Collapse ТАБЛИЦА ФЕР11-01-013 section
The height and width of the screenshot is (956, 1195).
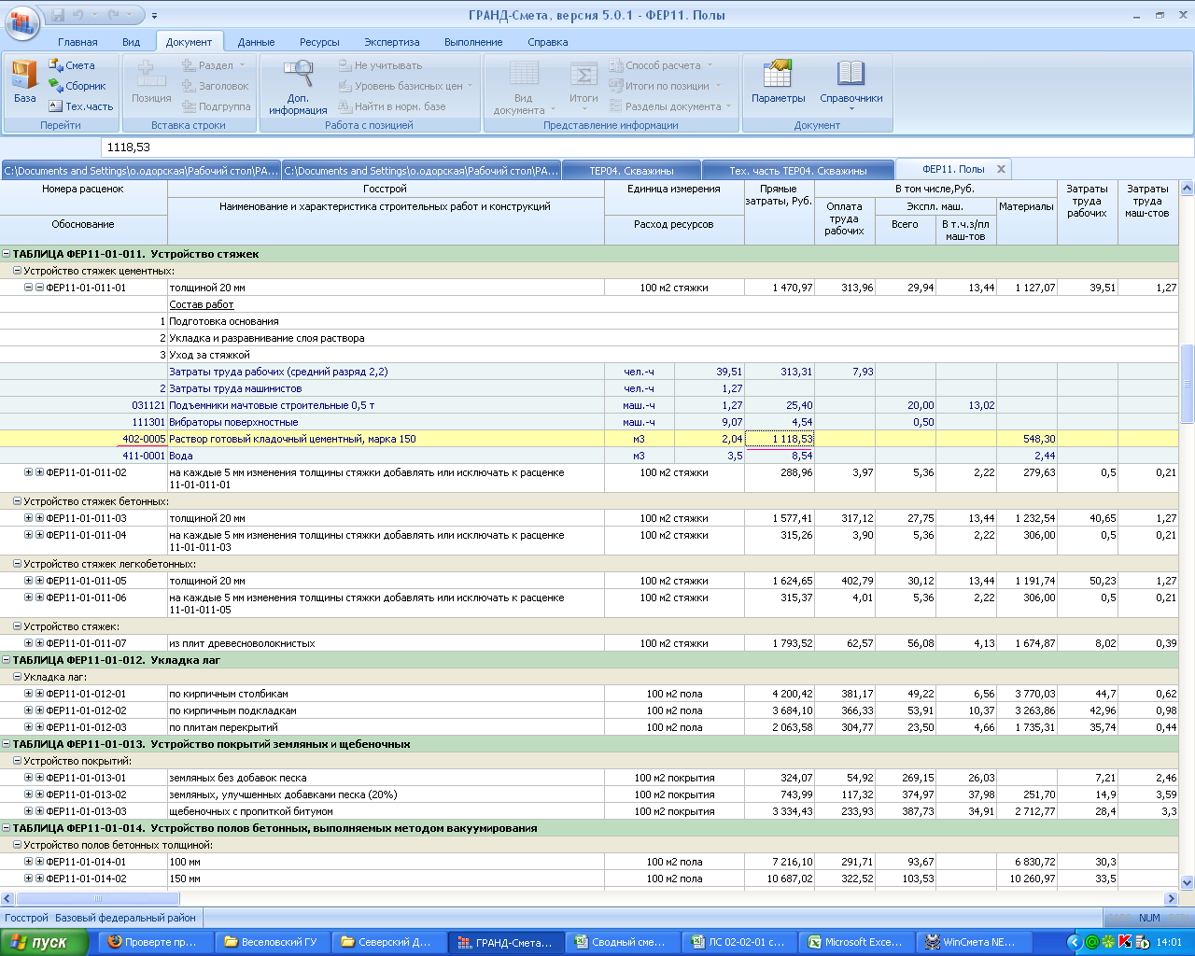[7, 744]
